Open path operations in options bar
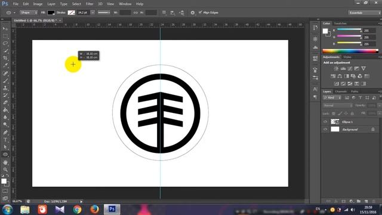 pos(164,13)
